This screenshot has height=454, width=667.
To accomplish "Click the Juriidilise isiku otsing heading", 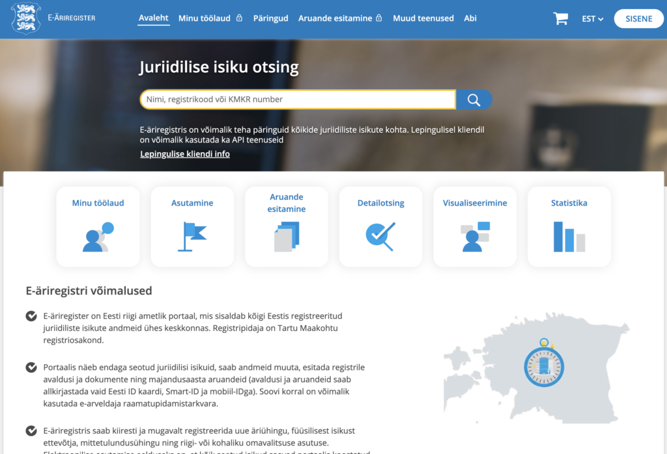I will pos(219,67).
